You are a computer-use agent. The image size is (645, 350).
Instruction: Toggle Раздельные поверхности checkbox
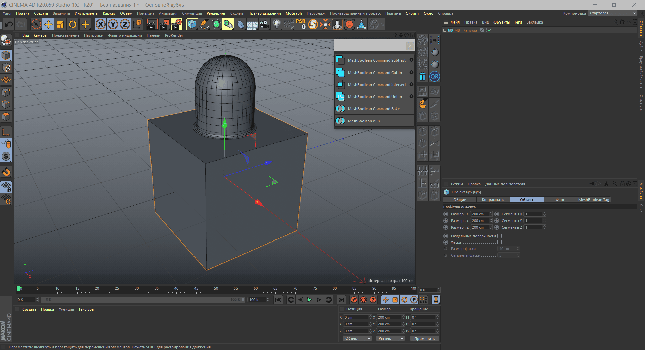499,236
